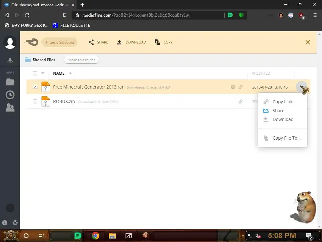Image resolution: width=322 pixels, height=242 pixels.
Task: Open Task View on the taskbar
Action: pos(41,236)
